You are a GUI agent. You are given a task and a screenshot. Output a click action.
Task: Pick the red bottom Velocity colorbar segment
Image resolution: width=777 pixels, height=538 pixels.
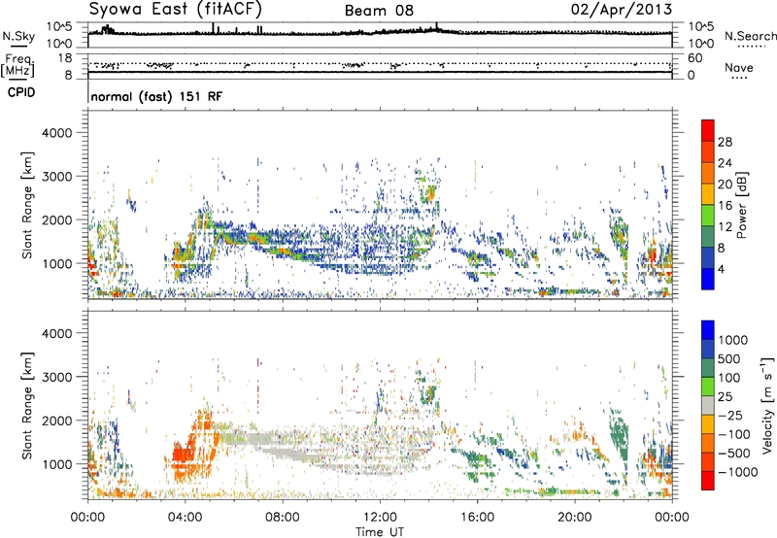[x=708, y=481]
